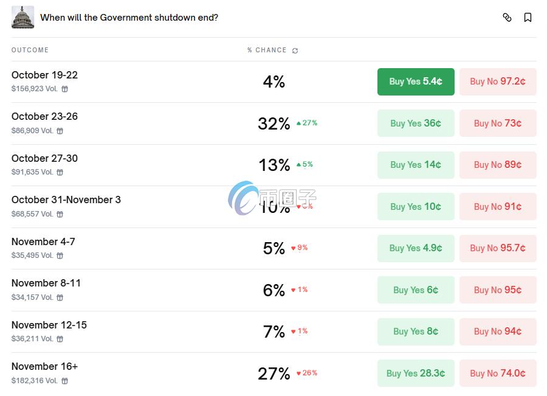Buy No at 95¢ for November 8-11
547x396 pixels.
498,290
